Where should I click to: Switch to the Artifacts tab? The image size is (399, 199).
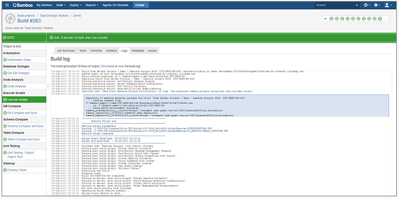(112, 50)
